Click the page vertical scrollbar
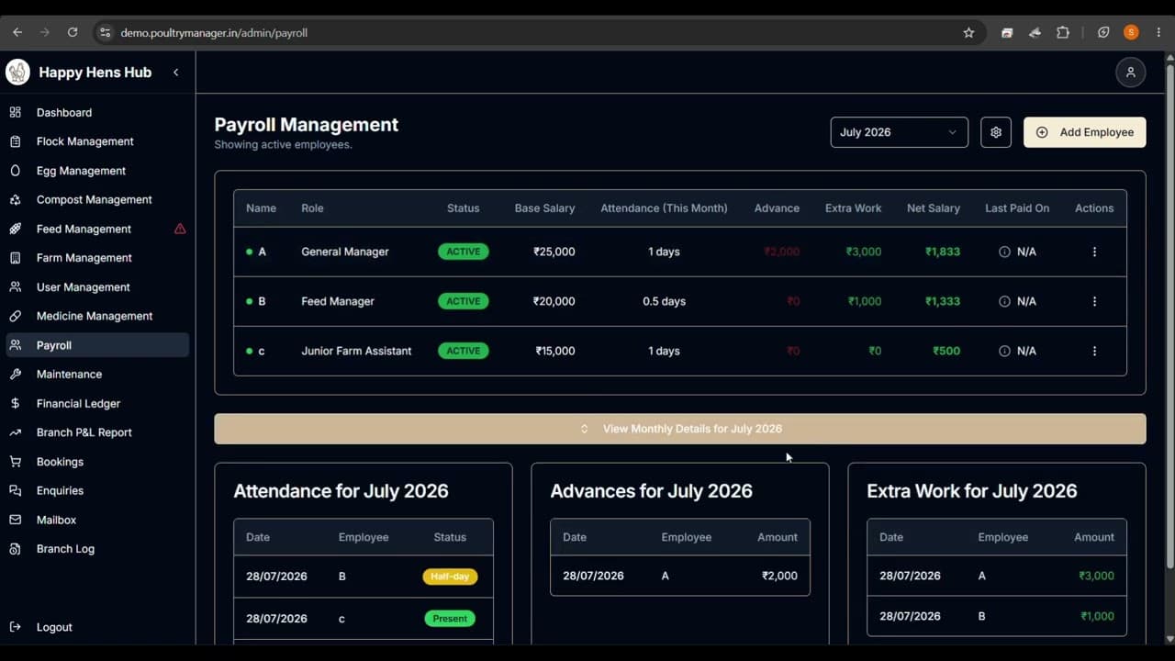Screen dimensions: 1175x661 tap(1169, 317)
